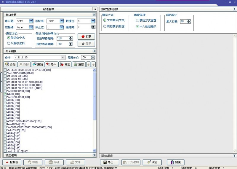Image resolution: width=237 pixels, height=169 pixels.
Task: Check the headRDtail[100] command
Action: click(x=5, y=124)
